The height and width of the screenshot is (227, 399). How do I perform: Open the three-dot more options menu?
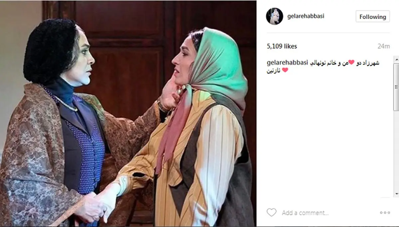385,213
